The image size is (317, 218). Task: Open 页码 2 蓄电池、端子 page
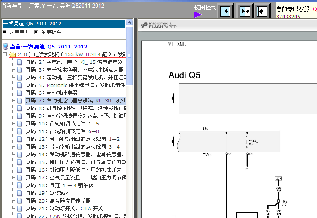[74, 62]
